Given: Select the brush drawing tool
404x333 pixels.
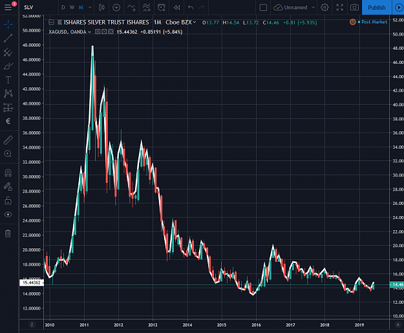Looking at the screenshot, I should tap(8, 66).
